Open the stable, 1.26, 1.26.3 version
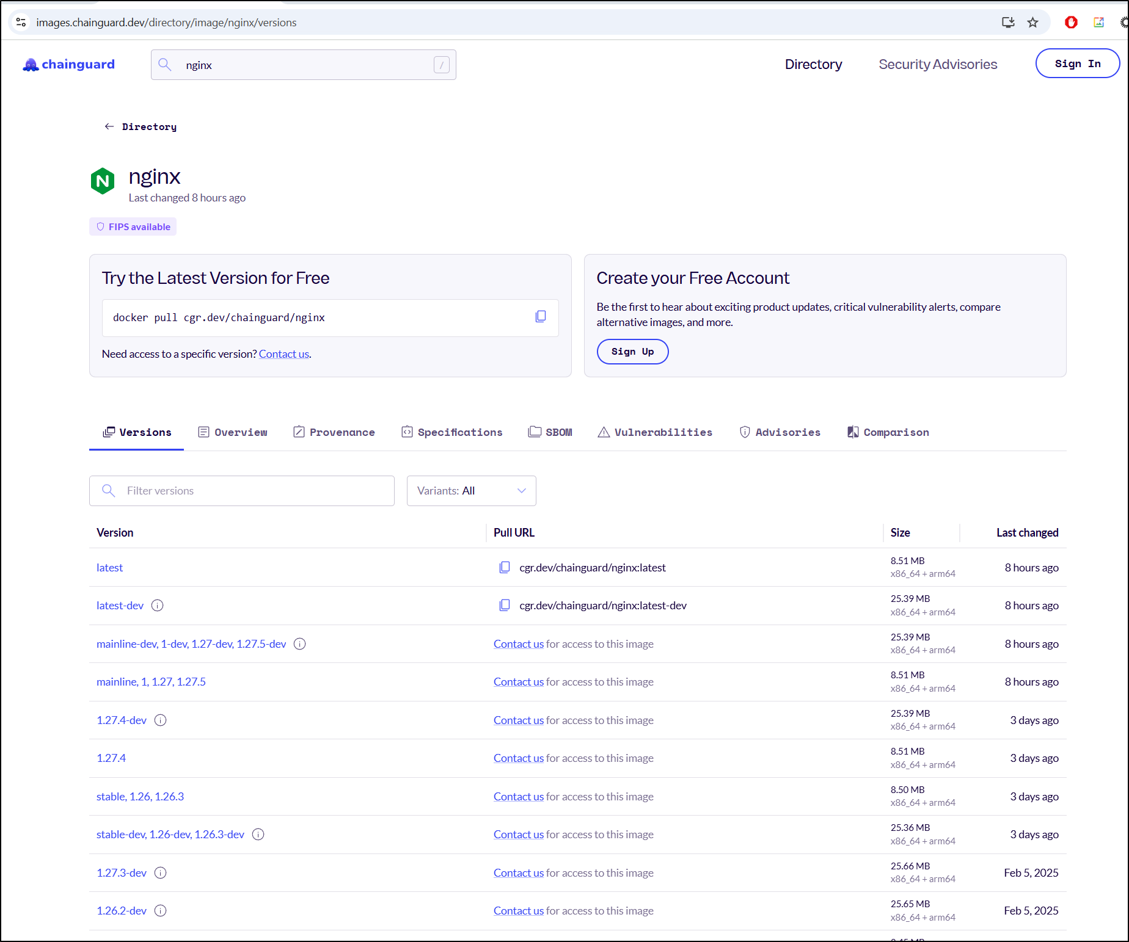 pos(140,796)
